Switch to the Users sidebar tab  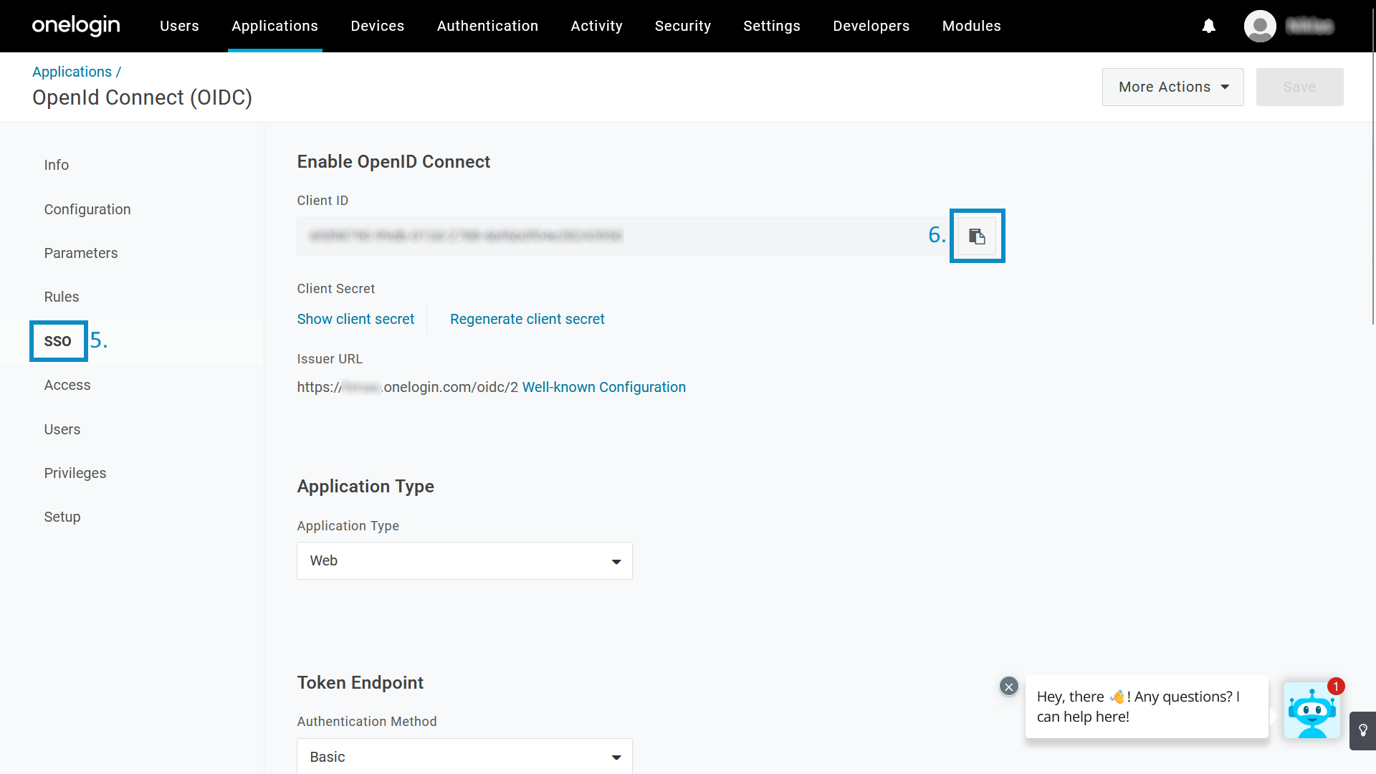point(62,429)
